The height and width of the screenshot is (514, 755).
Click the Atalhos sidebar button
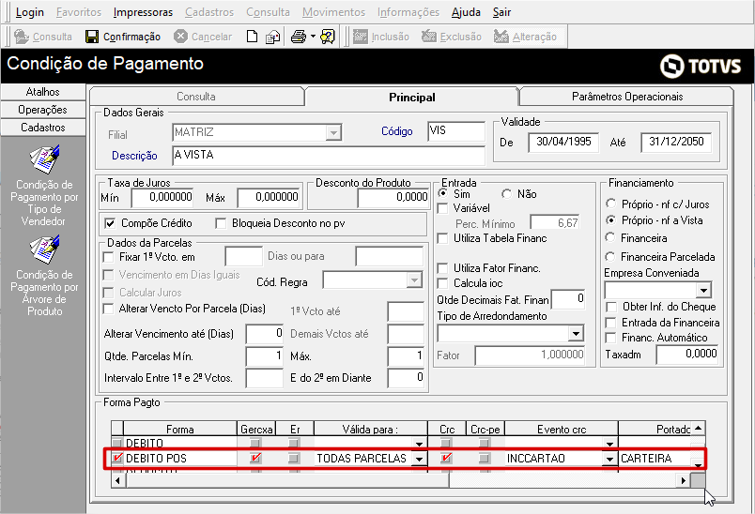(x=42, y=92)
